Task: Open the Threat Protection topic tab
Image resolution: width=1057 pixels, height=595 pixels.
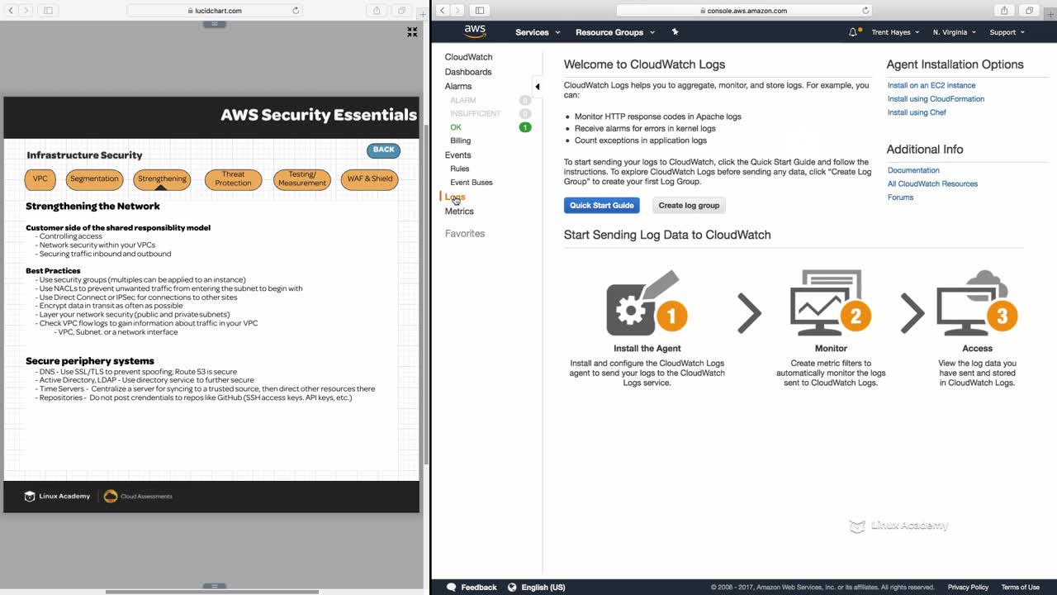Action: tap(233, 179)
